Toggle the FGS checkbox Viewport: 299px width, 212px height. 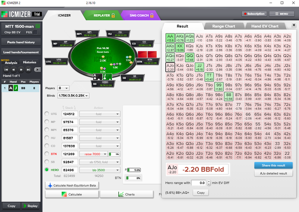[35, 32]
